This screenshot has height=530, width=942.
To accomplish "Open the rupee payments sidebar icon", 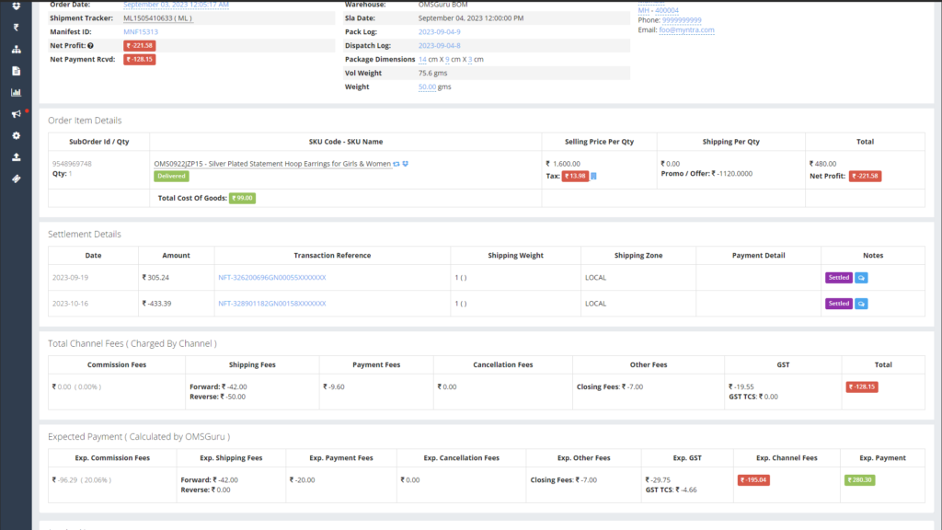I will [x=16, y=27].
